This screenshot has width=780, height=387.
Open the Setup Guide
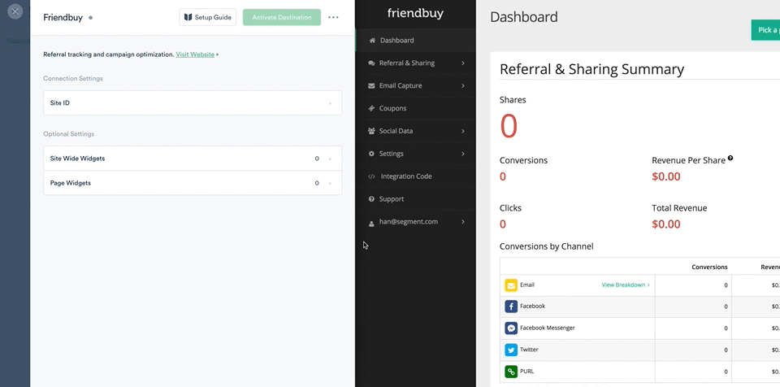click(x=207, y=17)
